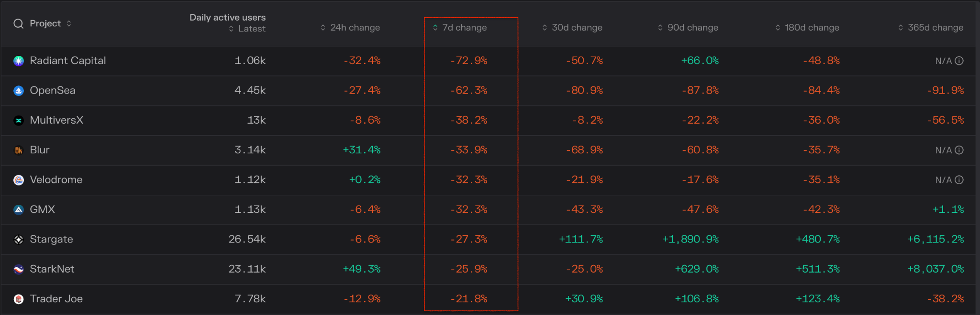Click Velodrome's +0.2% 24h change
Screen dimensions: 980x315
[x=365, y=179]
